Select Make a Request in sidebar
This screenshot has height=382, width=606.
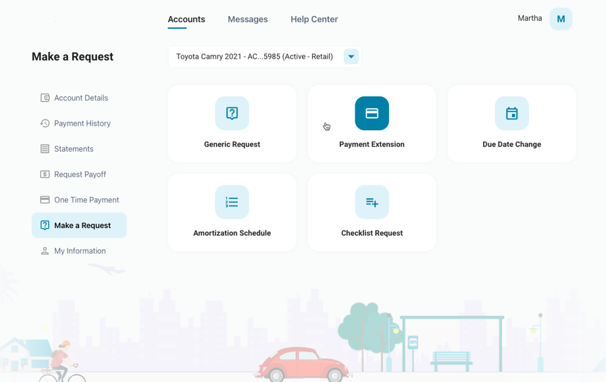[x=82, y=225]
